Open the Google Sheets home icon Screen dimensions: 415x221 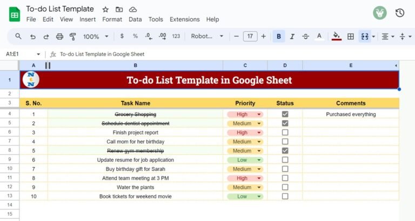click(15, 14)
